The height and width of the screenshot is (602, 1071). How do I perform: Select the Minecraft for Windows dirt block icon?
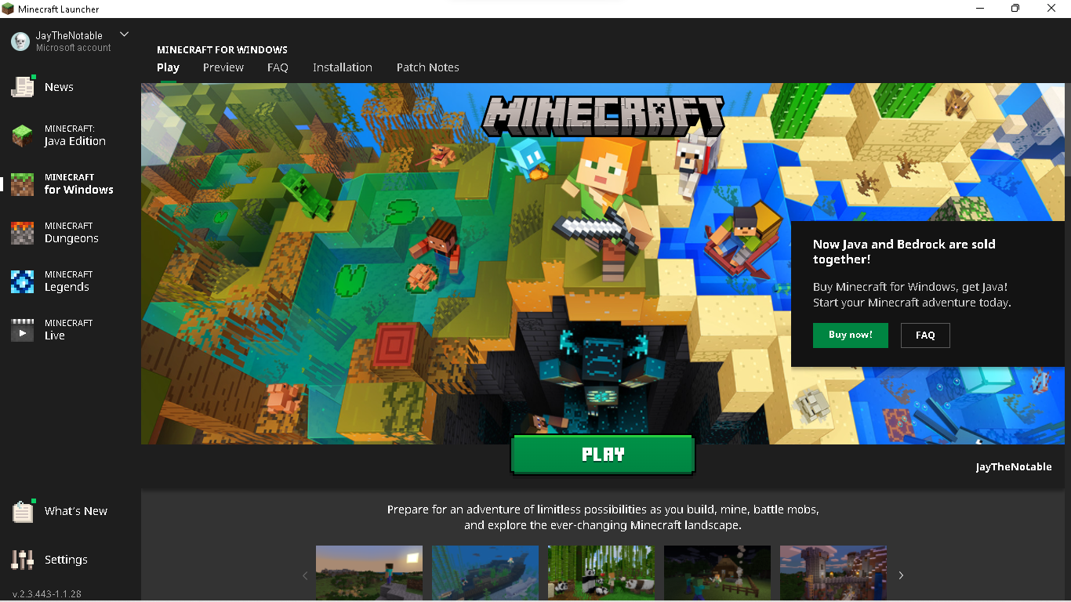23,184
